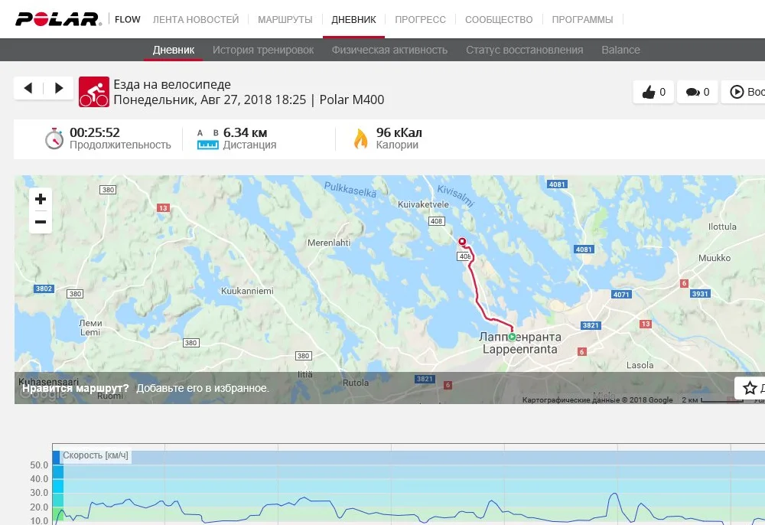
Task: Click the Kuivaketvele label on map
Action: 424,204
